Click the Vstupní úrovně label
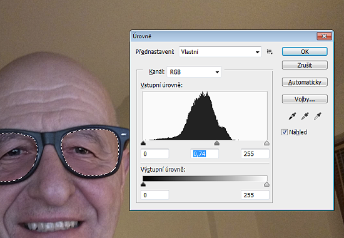Screen dimensions: 344x238 (161, 85)
